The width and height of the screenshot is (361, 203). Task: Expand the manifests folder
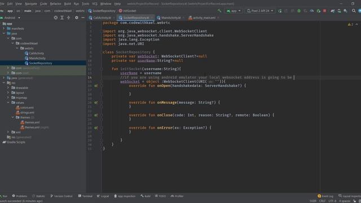click(4, 29)
